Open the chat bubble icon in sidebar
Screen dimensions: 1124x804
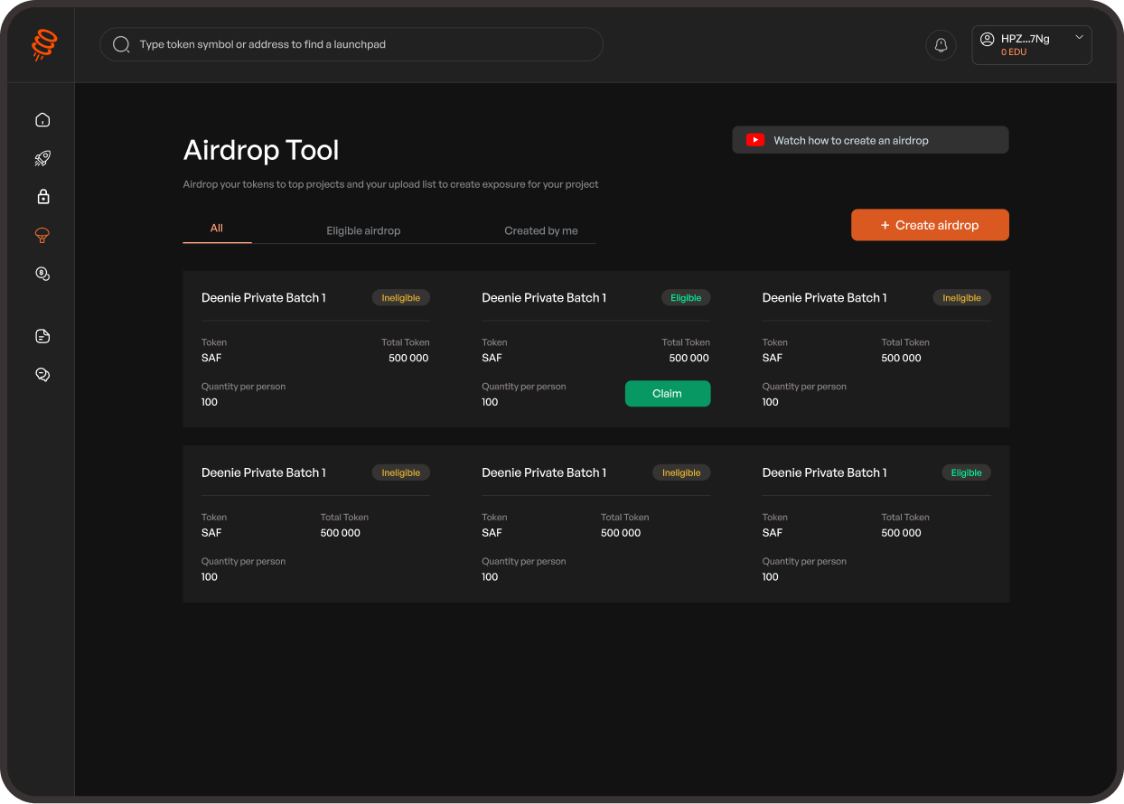[x=42, y=374]
